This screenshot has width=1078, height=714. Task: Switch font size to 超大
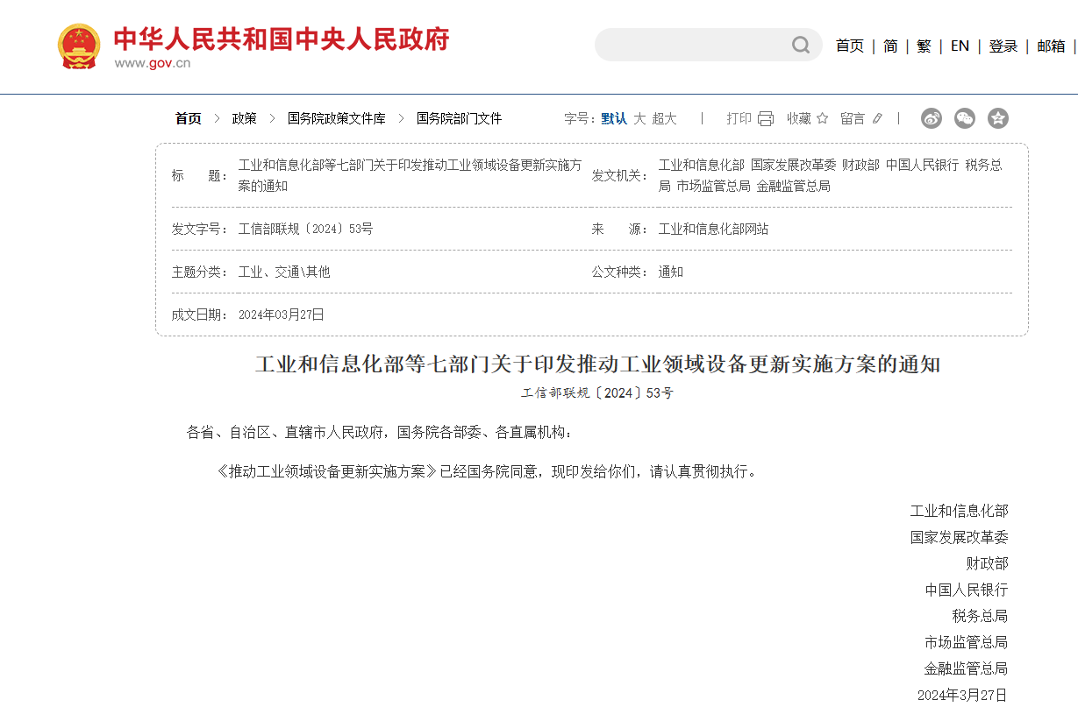coord(666,118)
